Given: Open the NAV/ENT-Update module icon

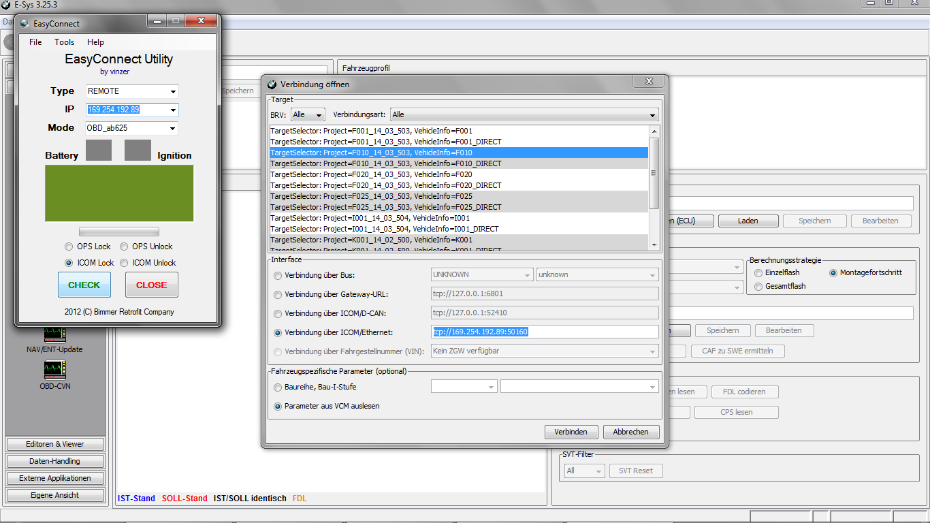Looking at the screenshot, I should tap(54, 334).
